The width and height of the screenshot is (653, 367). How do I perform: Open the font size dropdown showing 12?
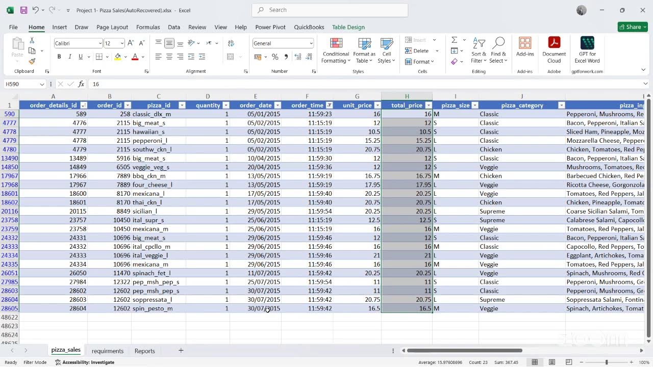tap(121, 43)
